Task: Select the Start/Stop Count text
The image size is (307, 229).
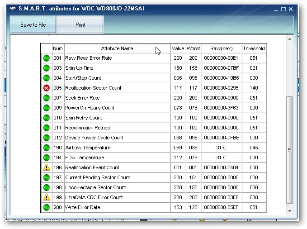Action: point(83,78)
